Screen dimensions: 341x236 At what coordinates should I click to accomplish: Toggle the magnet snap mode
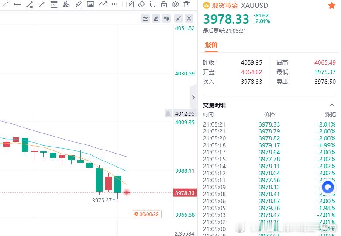click(153, 4)
